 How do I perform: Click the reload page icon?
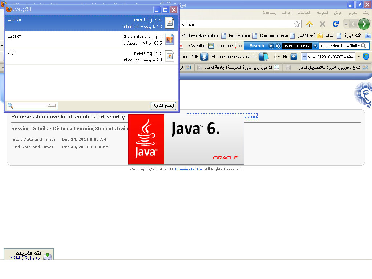336,24
